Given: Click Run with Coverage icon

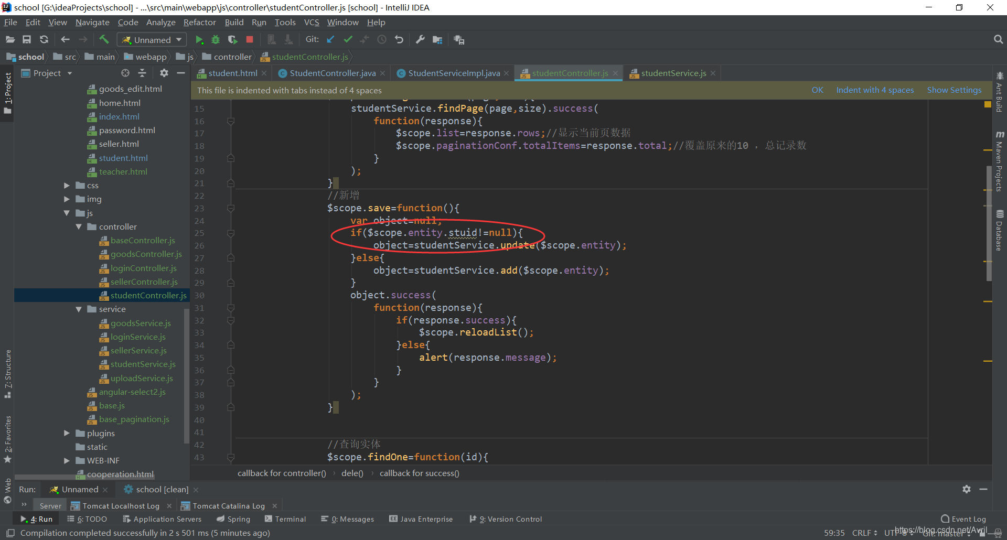Looking at the screenshot, I should (x=232, y=39).
